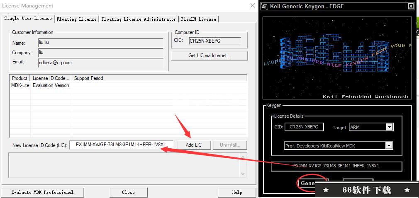Viewport: 419px width, 198px height.
Task: Click the generated license code field in the keygen
Action: [336, 166]
